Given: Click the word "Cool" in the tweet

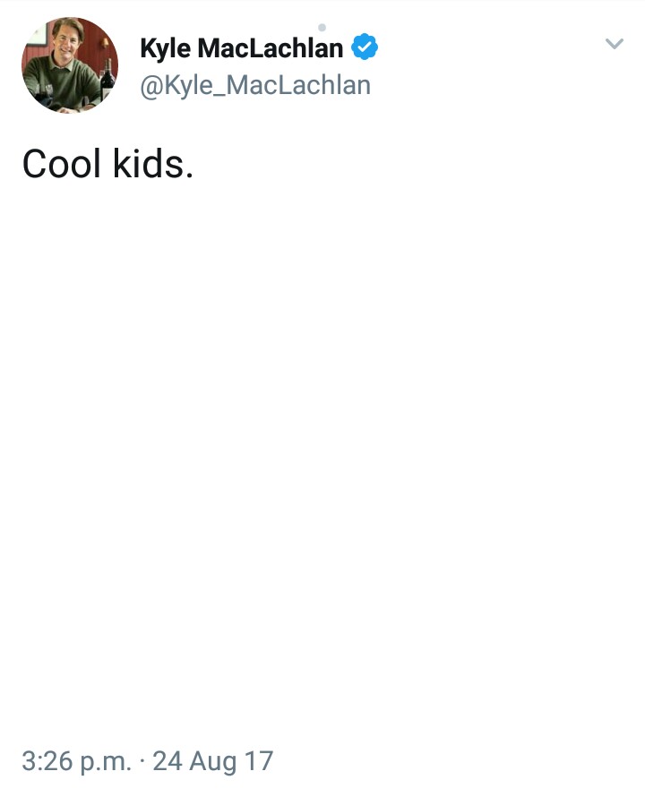Looking at the screenshot, I should 62,164.
